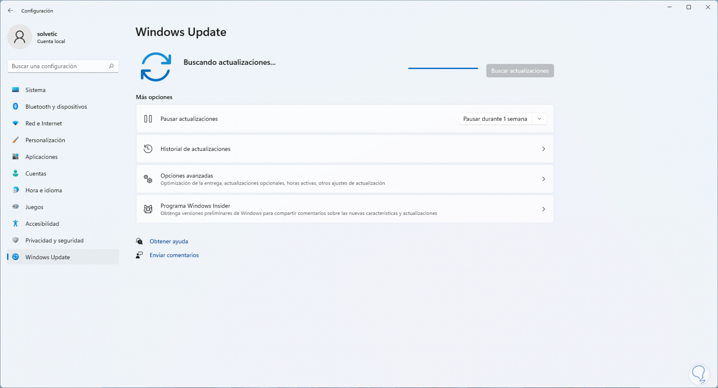
Task: Click the Configuración window title
Action: [x=37, y=11]
